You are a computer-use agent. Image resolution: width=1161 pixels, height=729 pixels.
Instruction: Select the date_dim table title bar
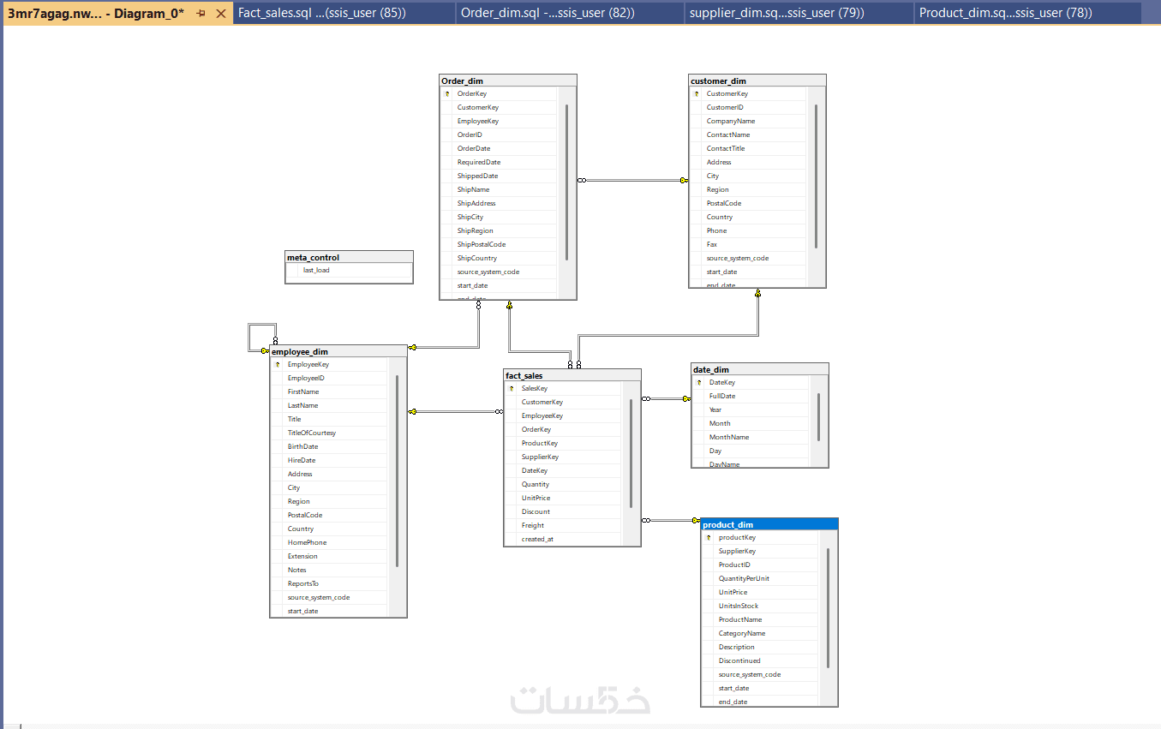pyautogui.click(x=760, y=369)
